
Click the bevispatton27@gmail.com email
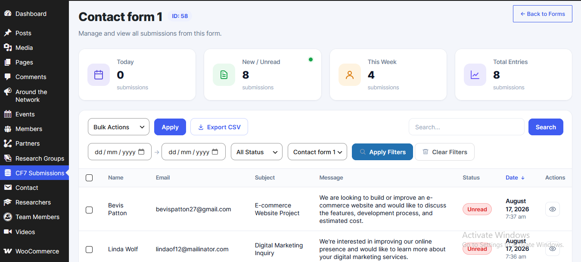click(x=193, y=209)
